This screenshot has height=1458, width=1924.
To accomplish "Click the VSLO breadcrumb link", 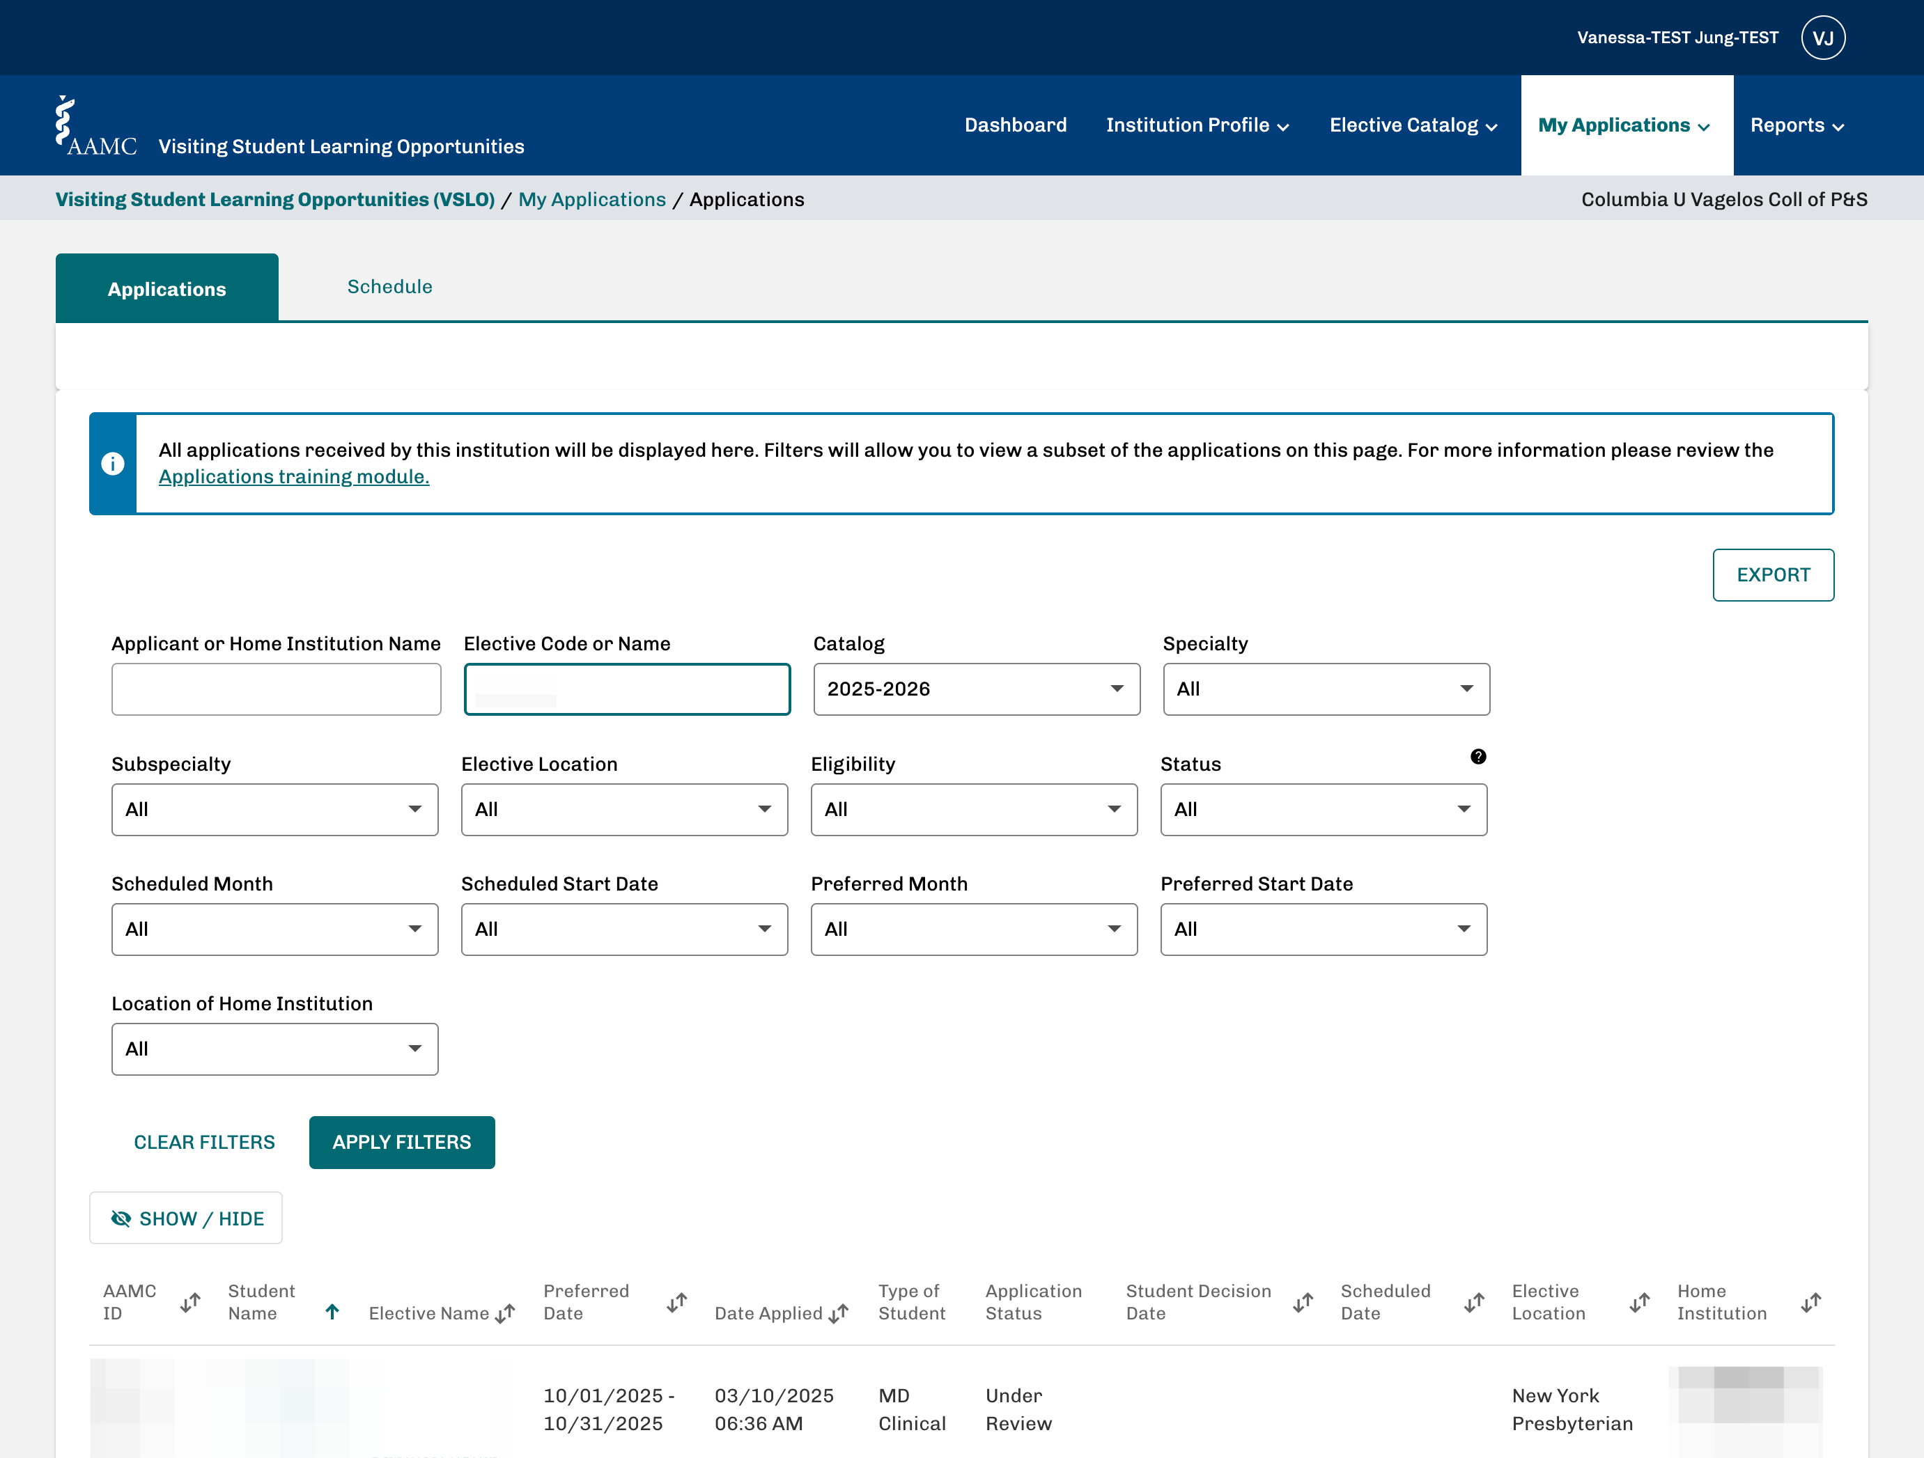I will (275, 199).
